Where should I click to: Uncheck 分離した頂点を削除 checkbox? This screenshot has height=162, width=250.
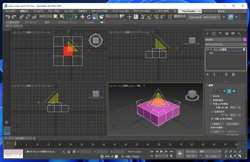point(212,119)
